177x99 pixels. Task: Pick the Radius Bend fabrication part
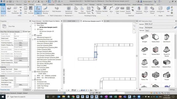(155, 38)
